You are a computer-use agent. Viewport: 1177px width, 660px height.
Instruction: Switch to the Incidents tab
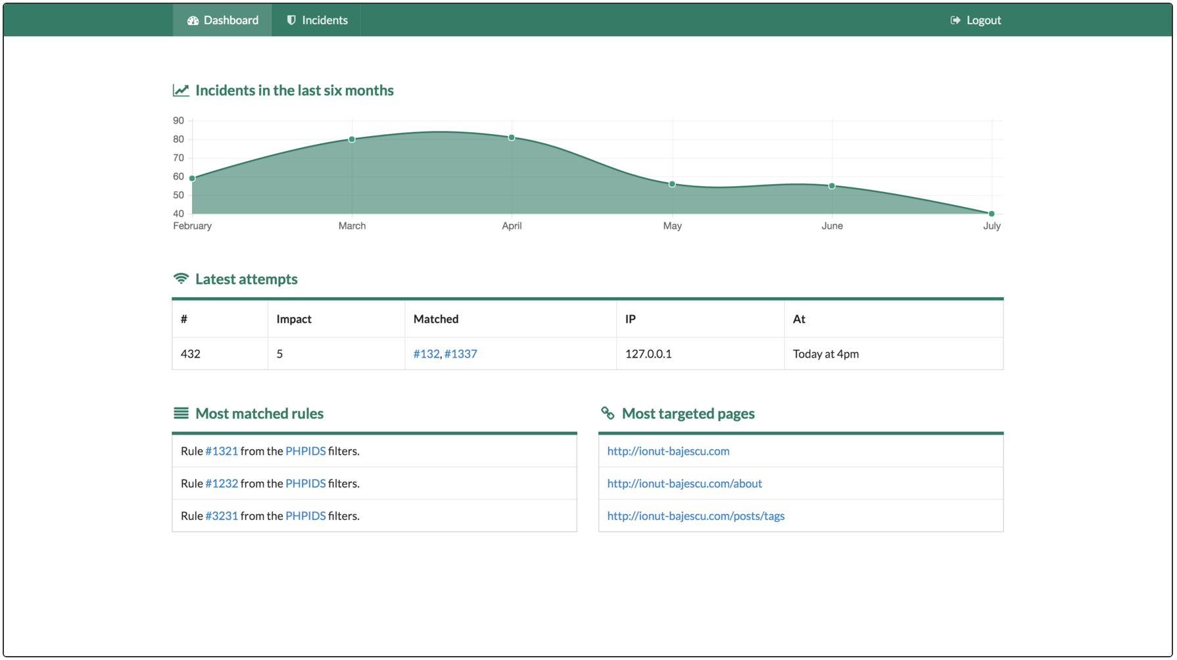(x=316, y=20)
